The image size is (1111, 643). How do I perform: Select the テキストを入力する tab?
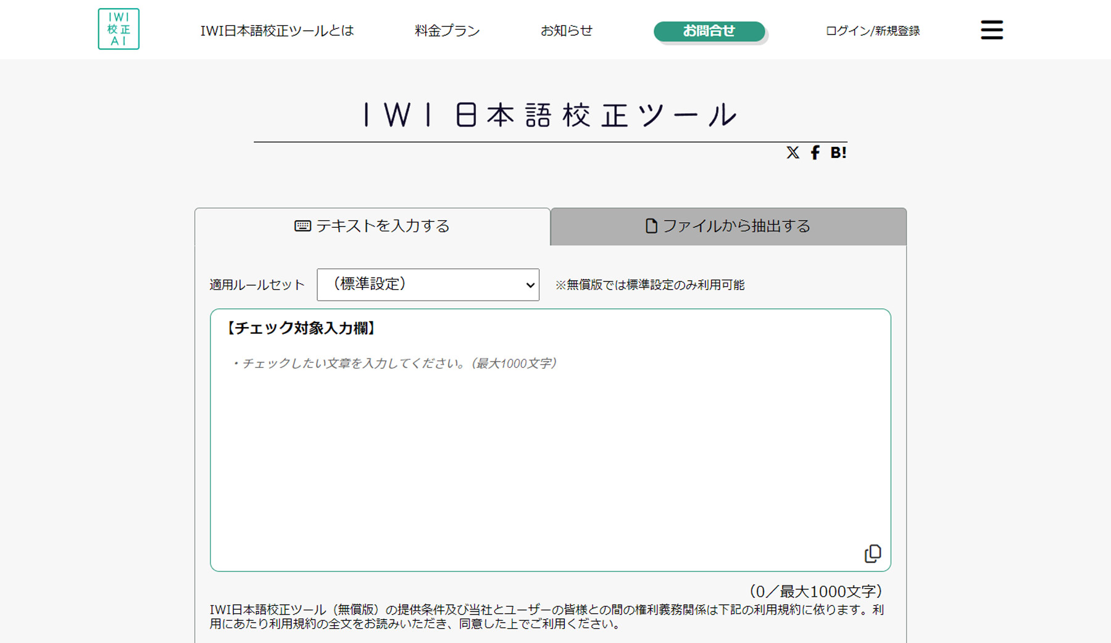point(372,226)
